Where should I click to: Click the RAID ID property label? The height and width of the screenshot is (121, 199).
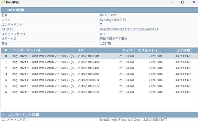click(7, 29)
